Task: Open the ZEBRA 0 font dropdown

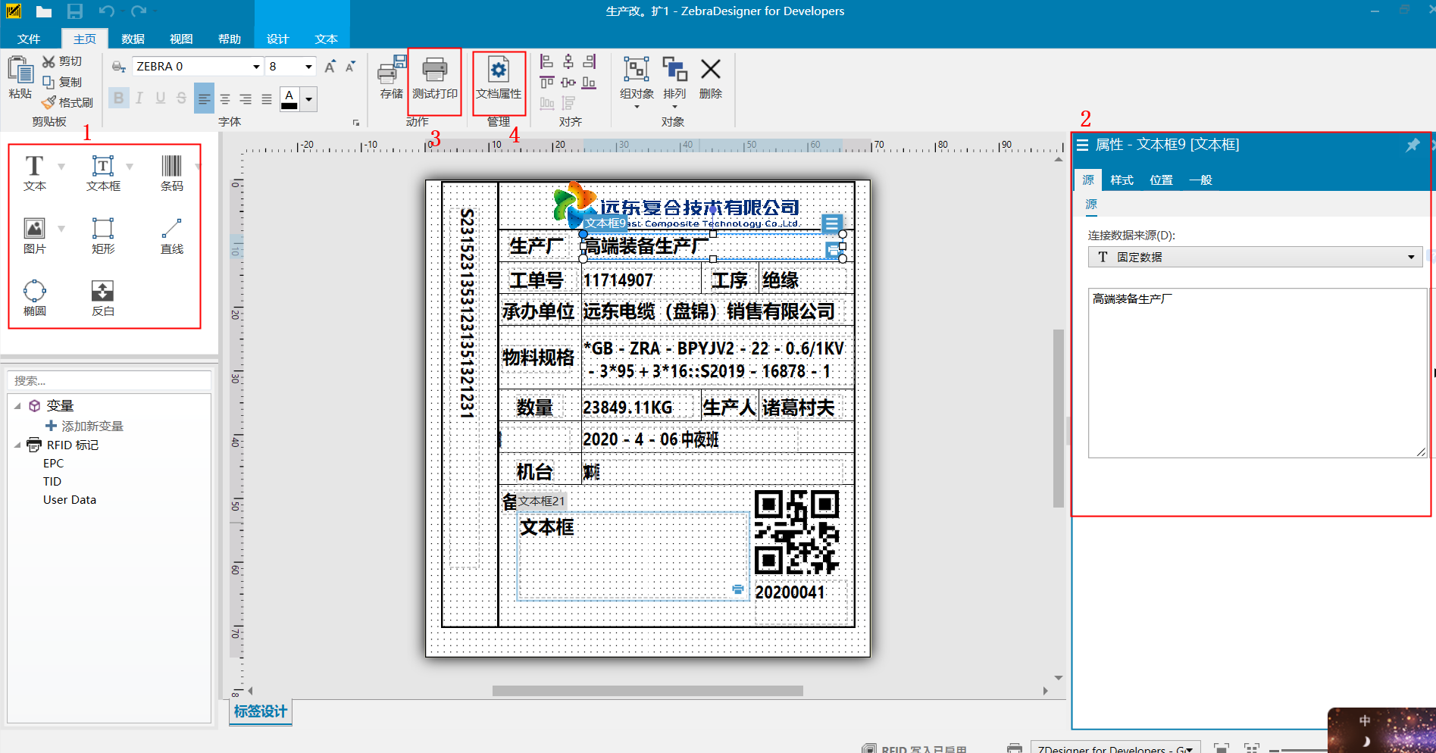Action: tap(256, 67)
